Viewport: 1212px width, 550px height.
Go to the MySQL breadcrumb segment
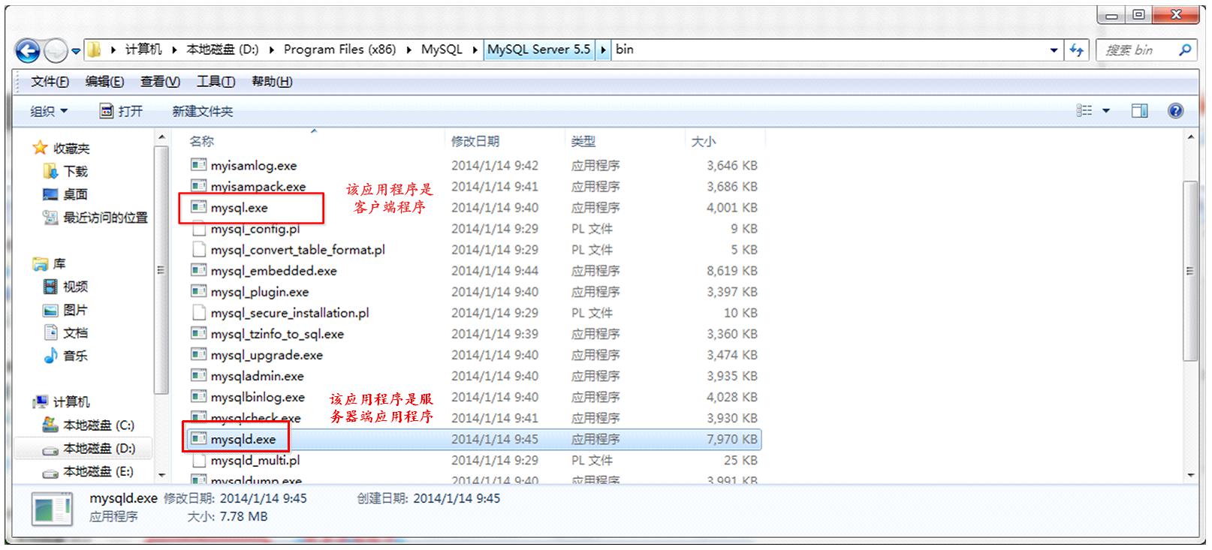[x=442, y=50]
